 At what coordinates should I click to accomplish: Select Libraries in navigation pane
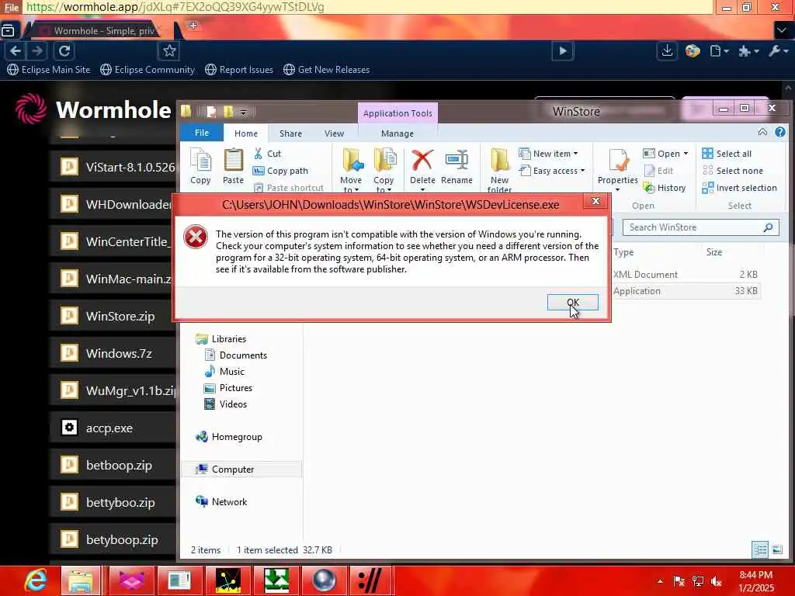click(221, 339)
